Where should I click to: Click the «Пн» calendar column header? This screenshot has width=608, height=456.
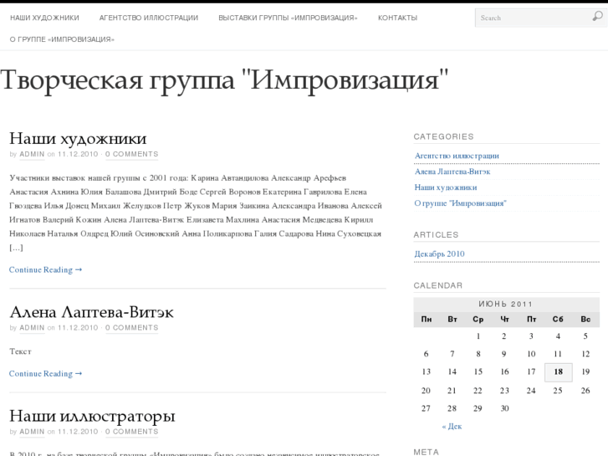tap(427, 319)
